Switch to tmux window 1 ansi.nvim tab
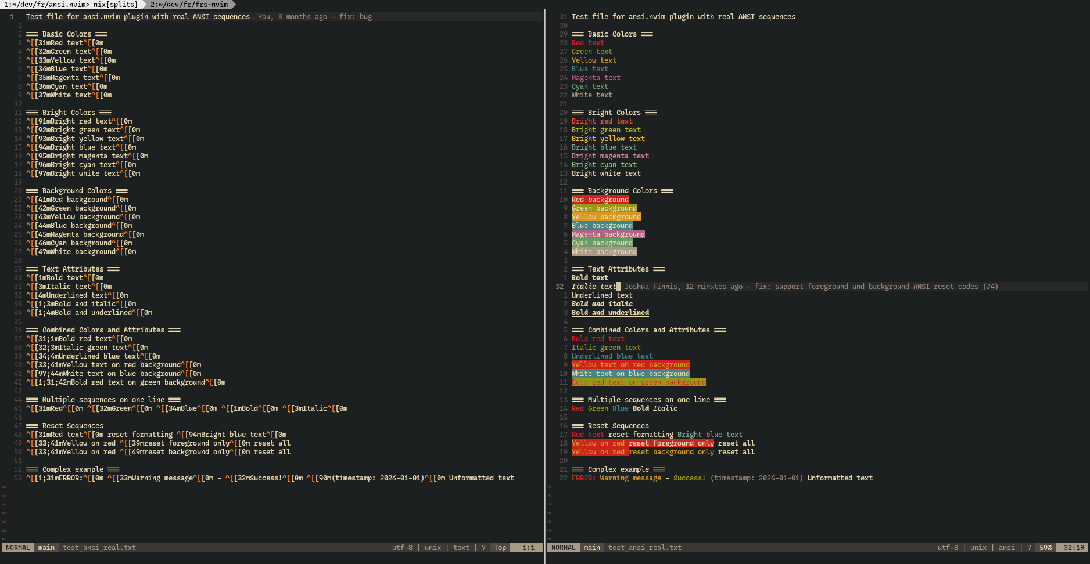 point(71,4)
